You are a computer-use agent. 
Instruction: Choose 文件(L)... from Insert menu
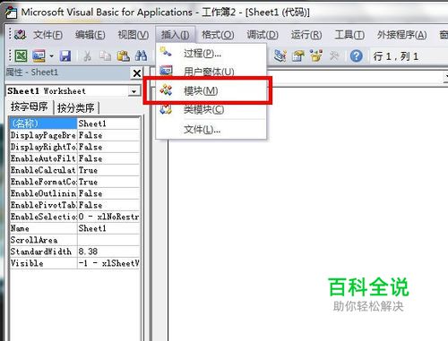pos(211,129)
